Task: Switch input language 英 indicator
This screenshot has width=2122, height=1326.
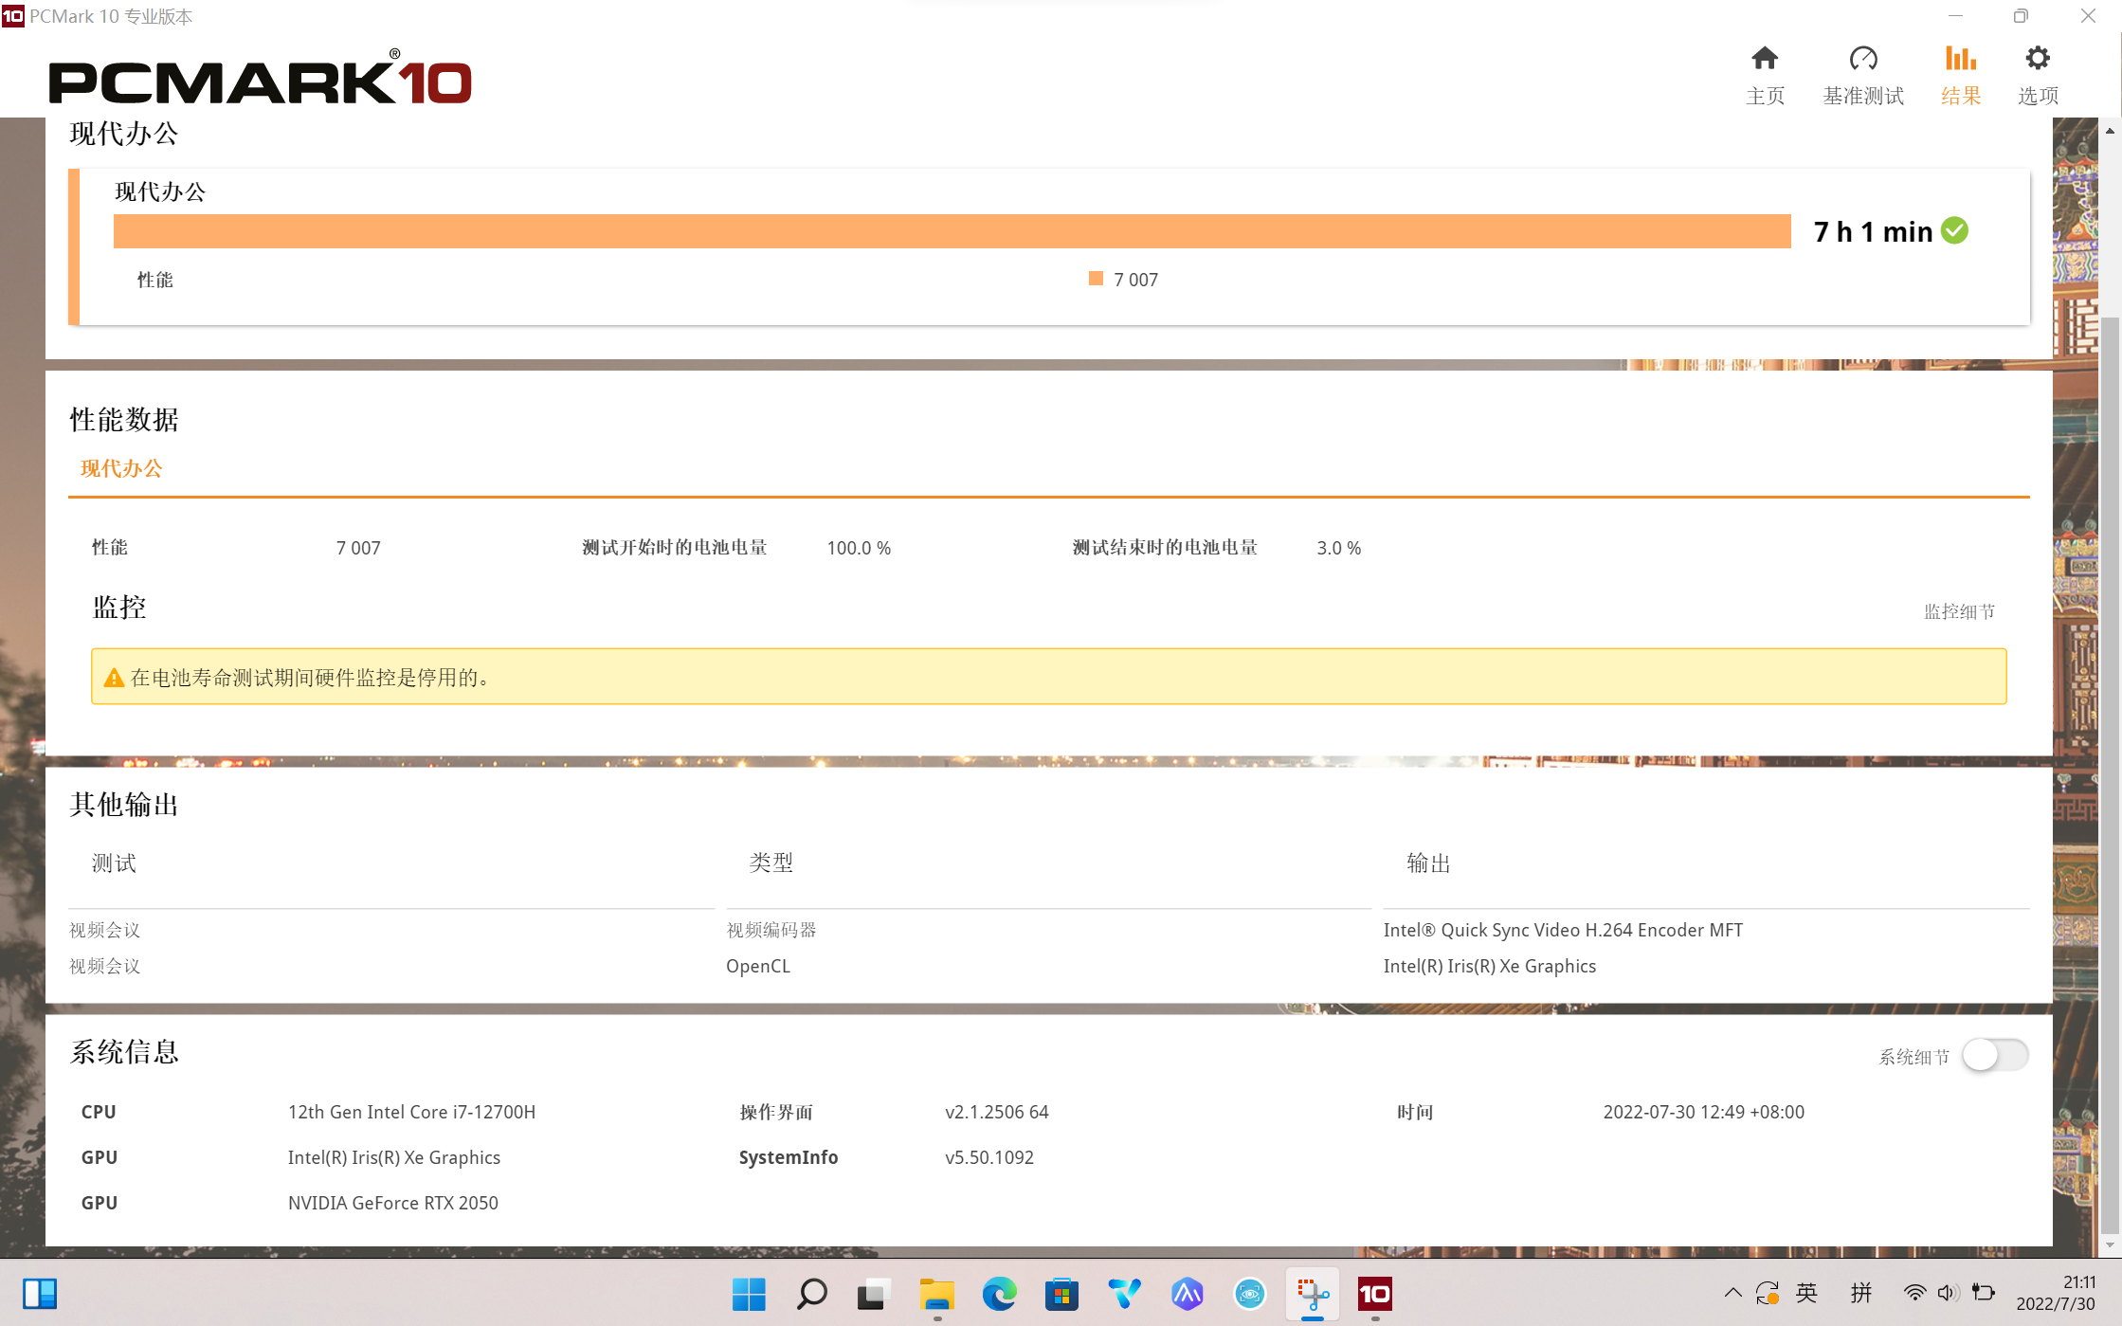Action: click(x=1806, y=1293)
